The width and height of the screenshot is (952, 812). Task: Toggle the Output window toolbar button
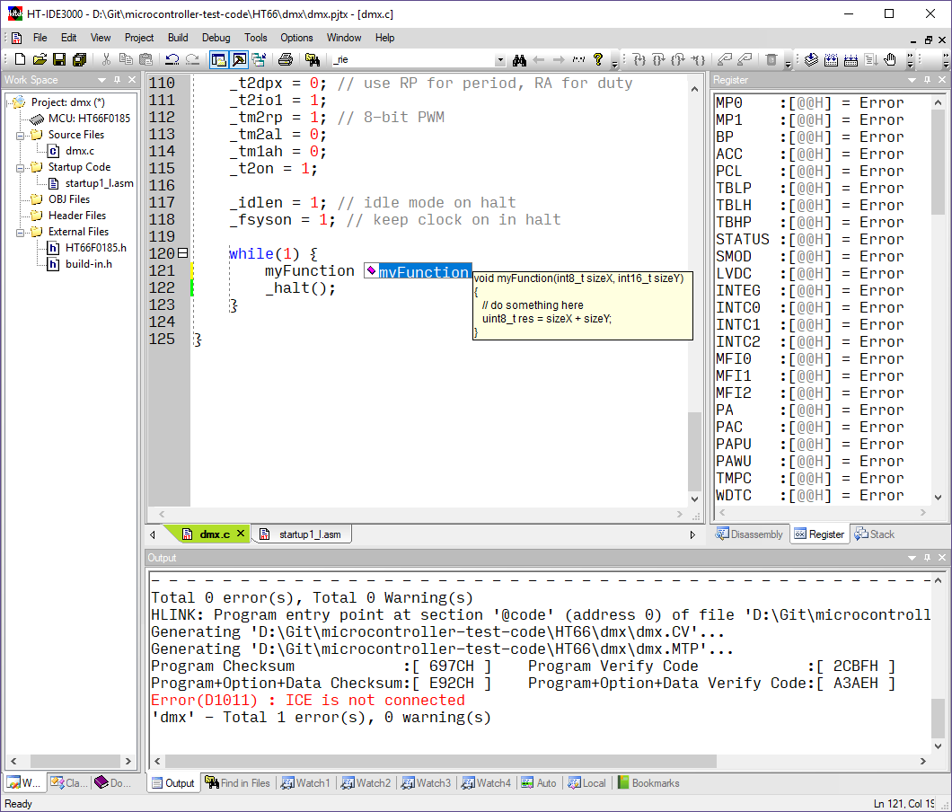[238, 60]
